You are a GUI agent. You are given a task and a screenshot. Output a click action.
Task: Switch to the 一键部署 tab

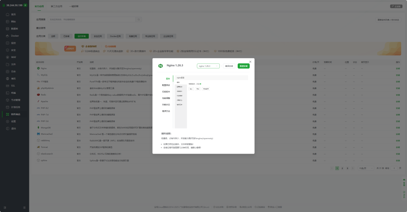coord(74,6)
